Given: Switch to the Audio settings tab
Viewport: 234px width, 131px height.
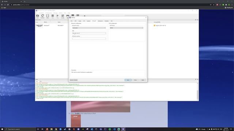Looking at the screenshot, I should coord(80,21).
